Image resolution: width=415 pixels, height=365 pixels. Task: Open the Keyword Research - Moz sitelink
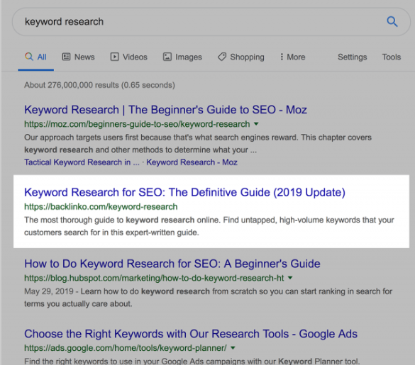coord(192,162)
